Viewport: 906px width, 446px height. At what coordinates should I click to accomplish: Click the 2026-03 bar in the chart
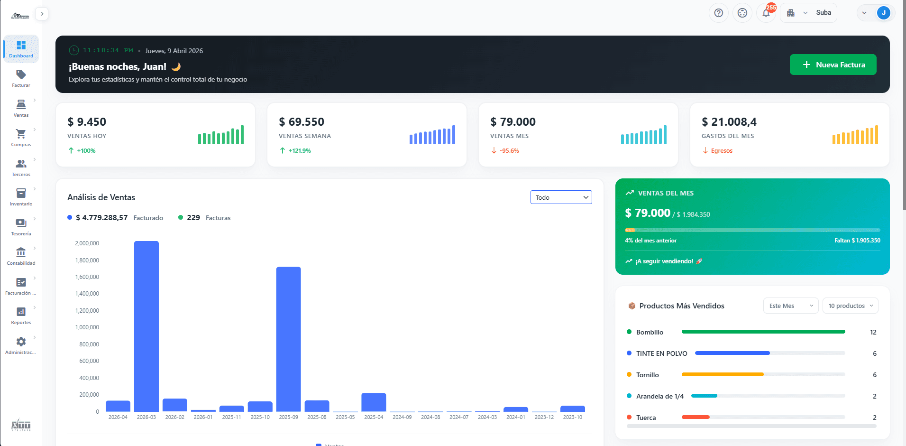point(146,326)
